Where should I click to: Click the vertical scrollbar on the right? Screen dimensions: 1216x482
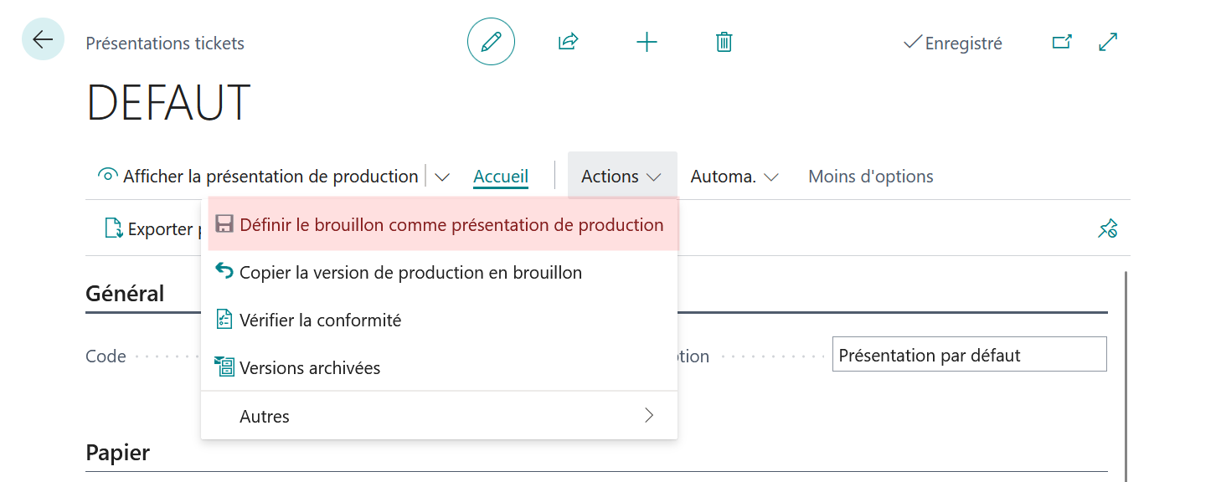pos(1126,375)
